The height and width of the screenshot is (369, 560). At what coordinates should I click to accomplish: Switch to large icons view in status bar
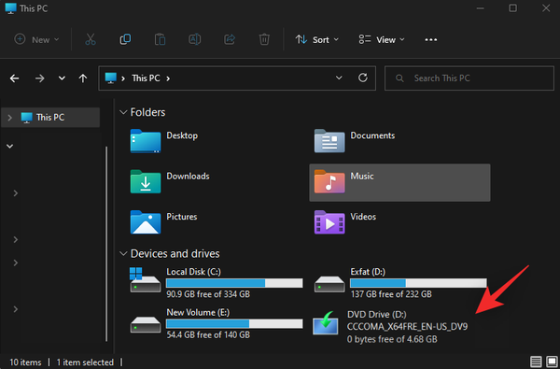(x=552, y=362)
